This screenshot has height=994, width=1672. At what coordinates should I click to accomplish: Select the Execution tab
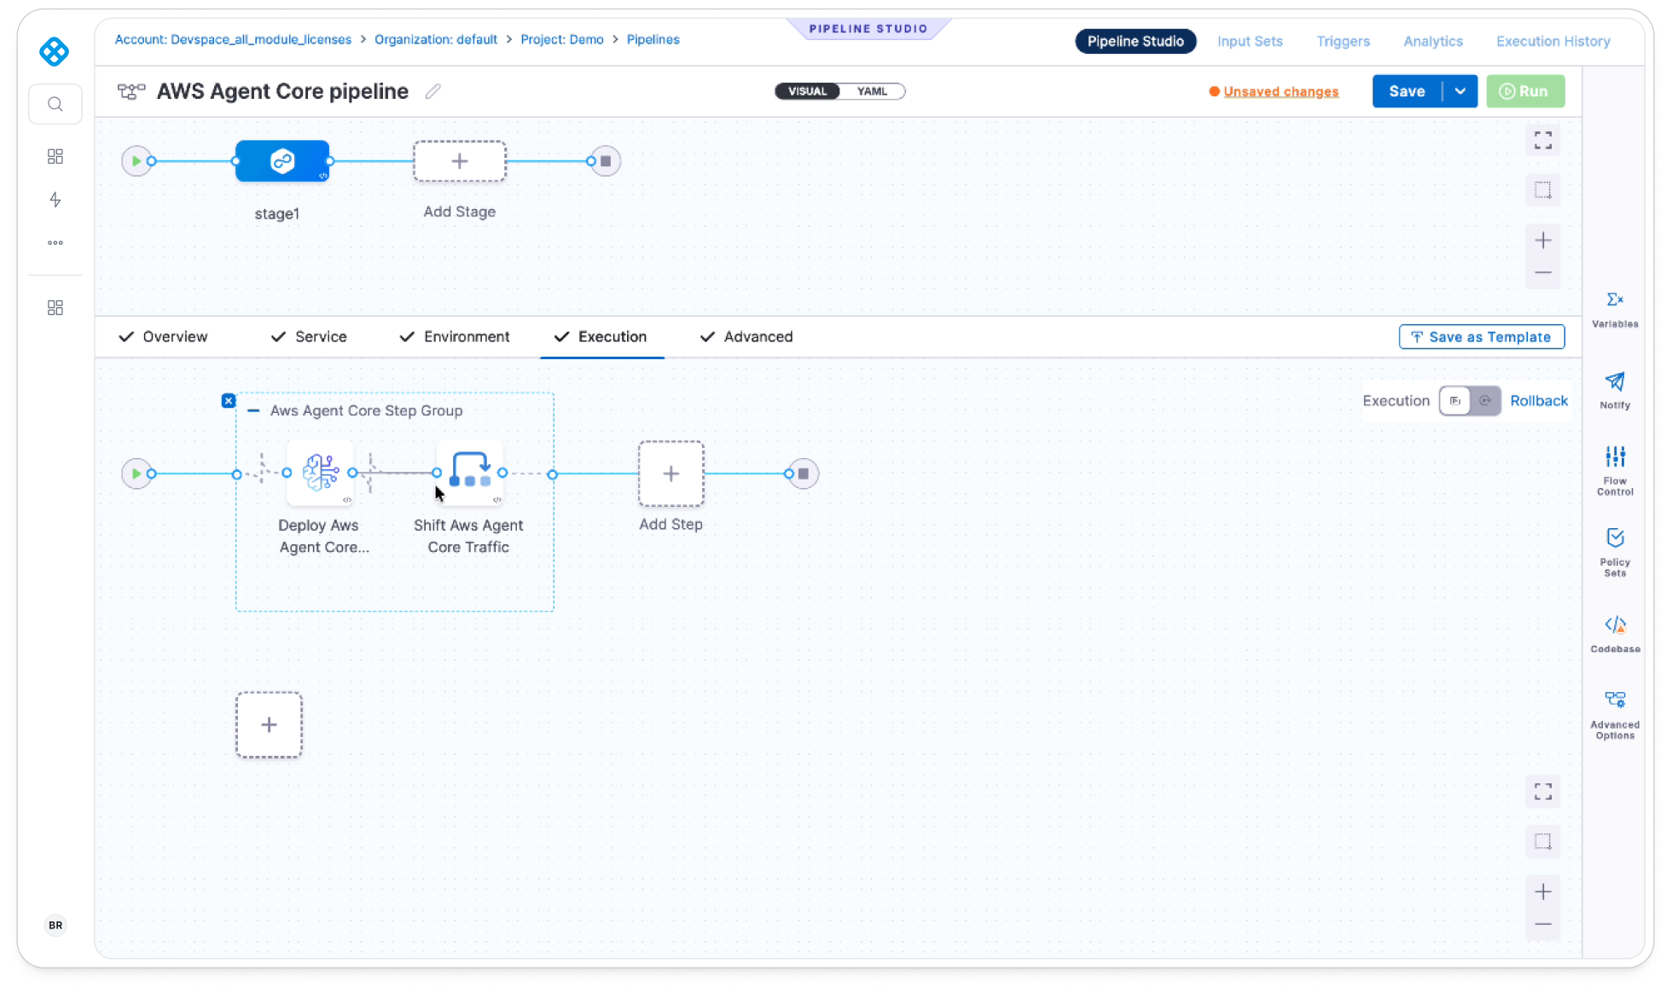coord(601,337)
